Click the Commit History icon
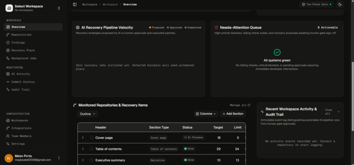The height and width of the screenshot is (165, 354). coord(8,82)
